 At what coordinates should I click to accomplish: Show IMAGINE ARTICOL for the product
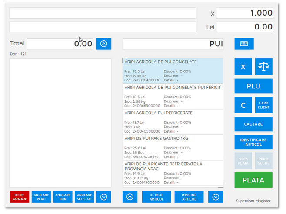(189, 197)
